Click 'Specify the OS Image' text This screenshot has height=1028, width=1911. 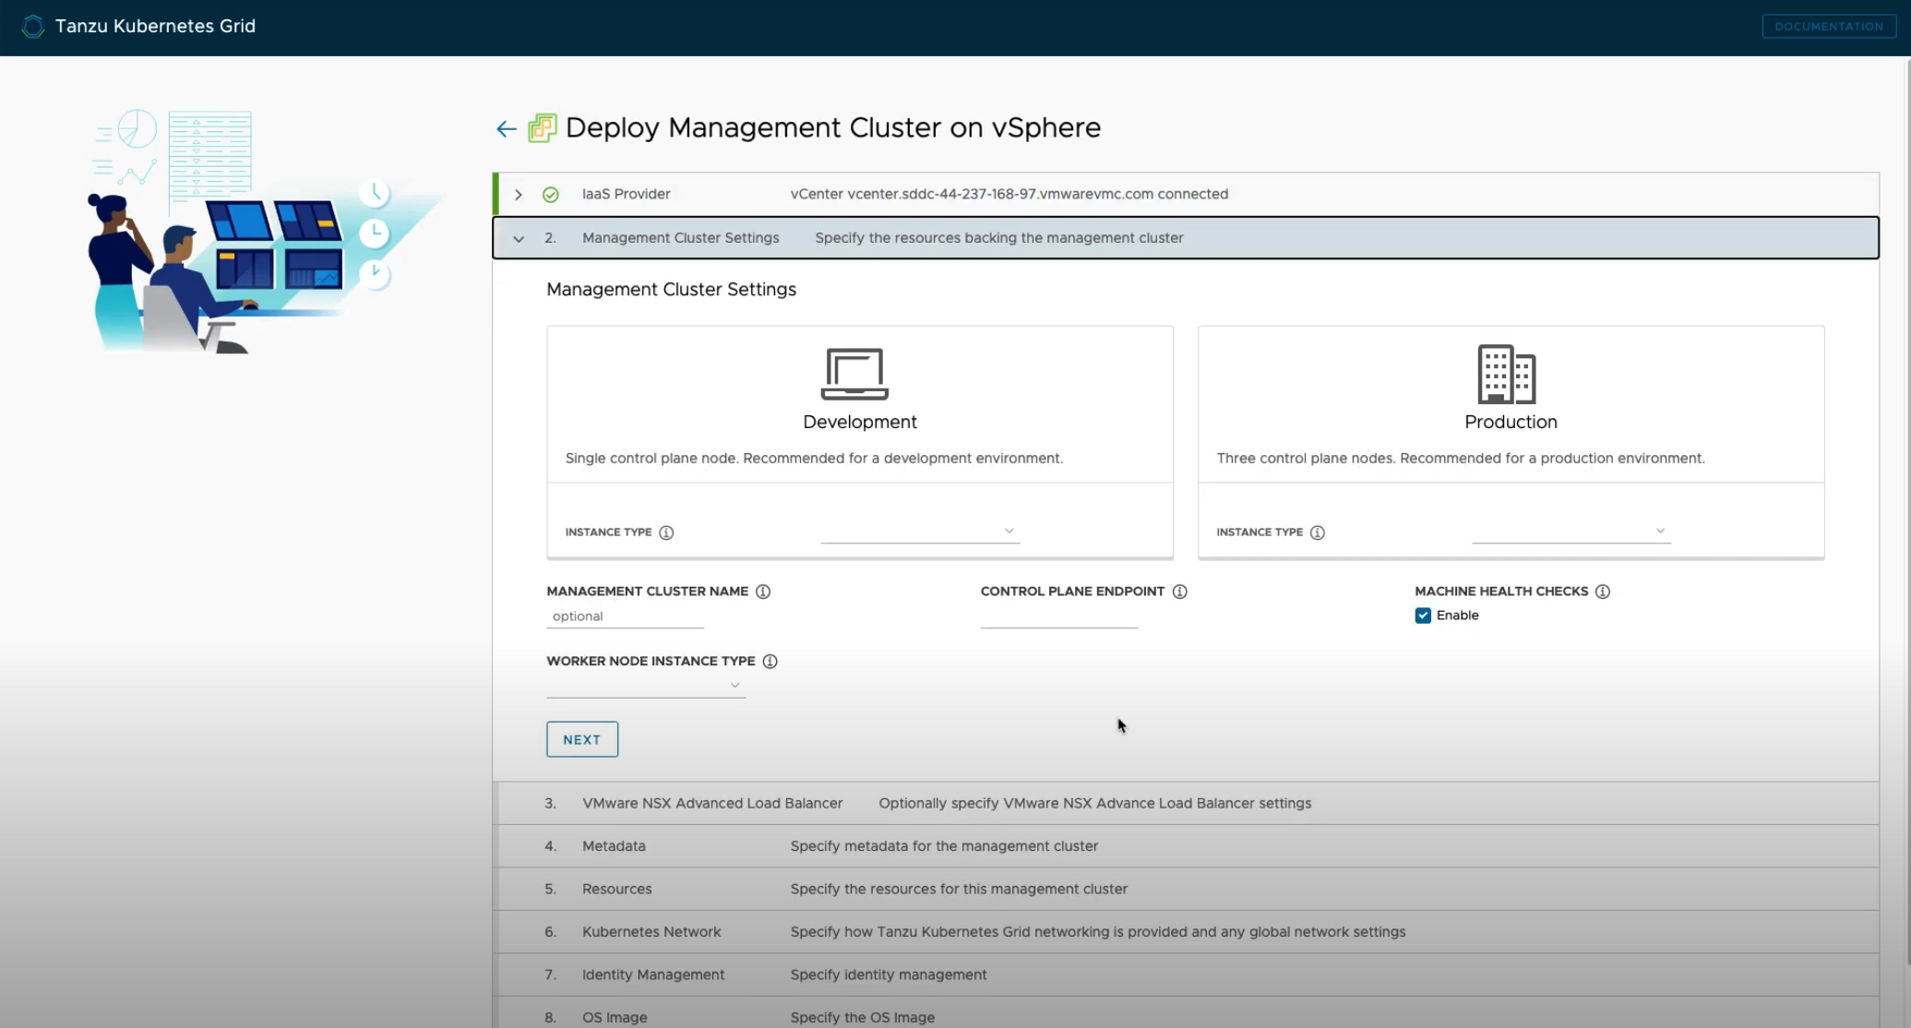862,1018
